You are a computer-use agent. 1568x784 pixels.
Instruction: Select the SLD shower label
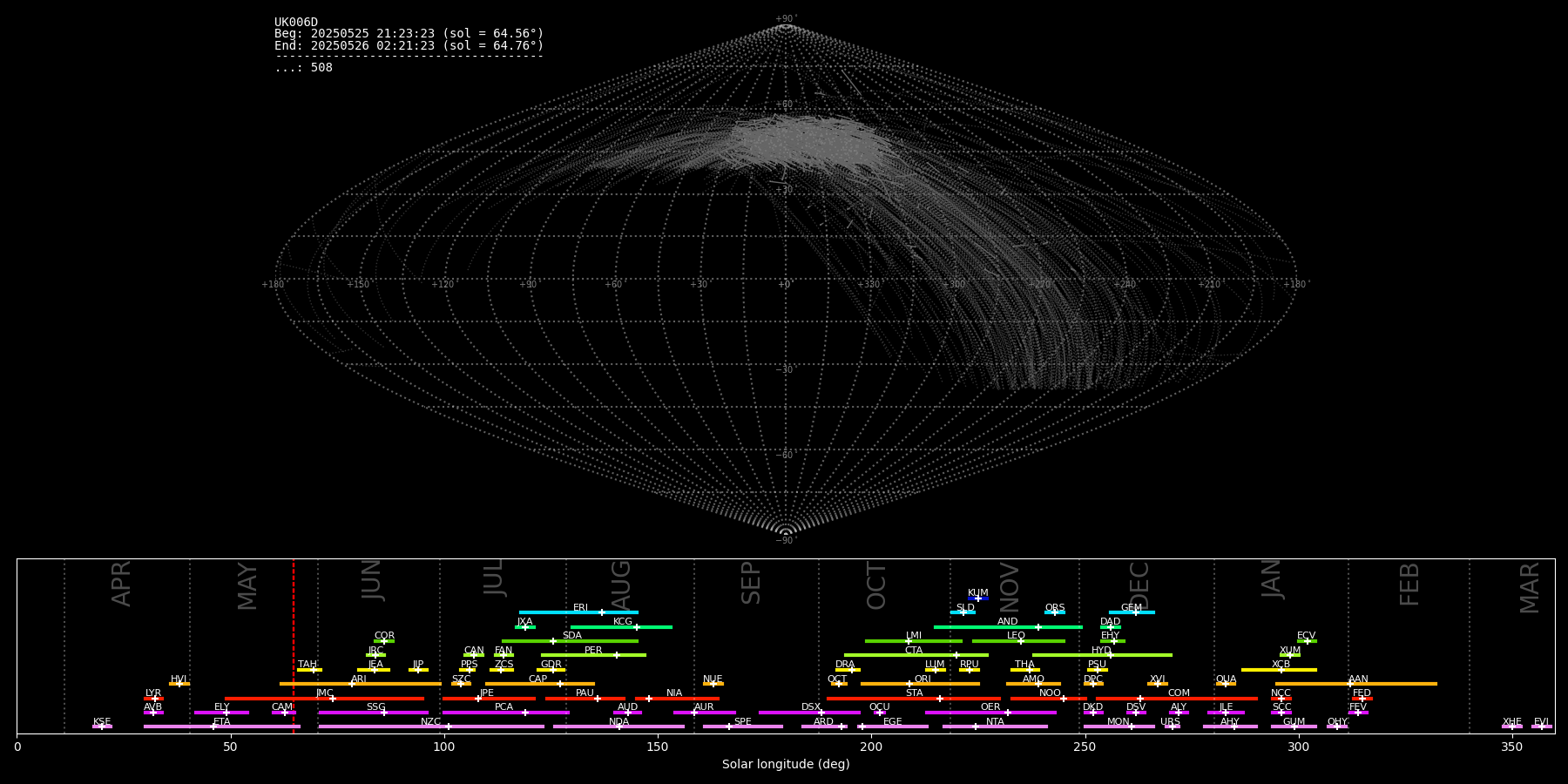(965, 608)
